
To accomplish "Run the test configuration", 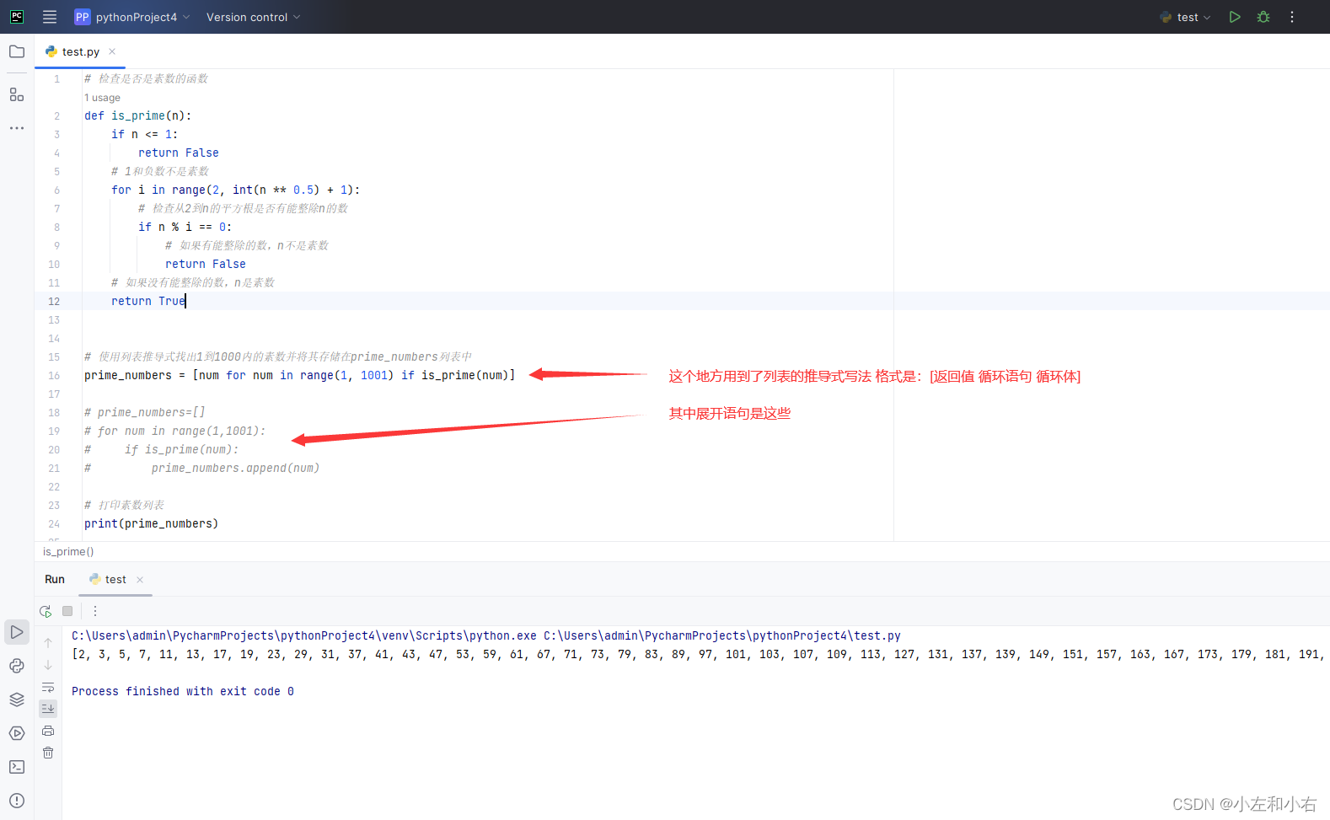I will coord(1235,17).
